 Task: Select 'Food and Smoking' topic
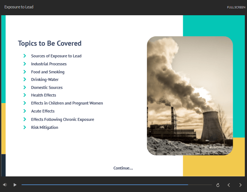click(48, 72)
